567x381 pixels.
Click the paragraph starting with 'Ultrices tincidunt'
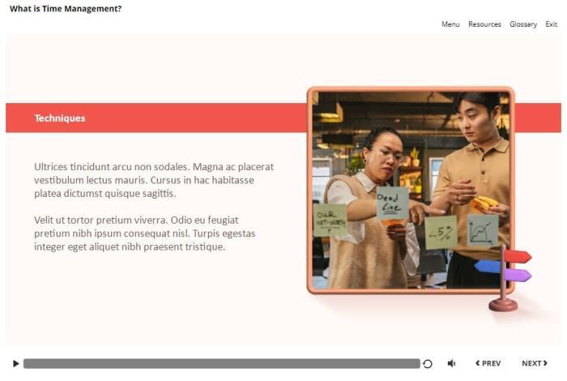coord(154,180)
